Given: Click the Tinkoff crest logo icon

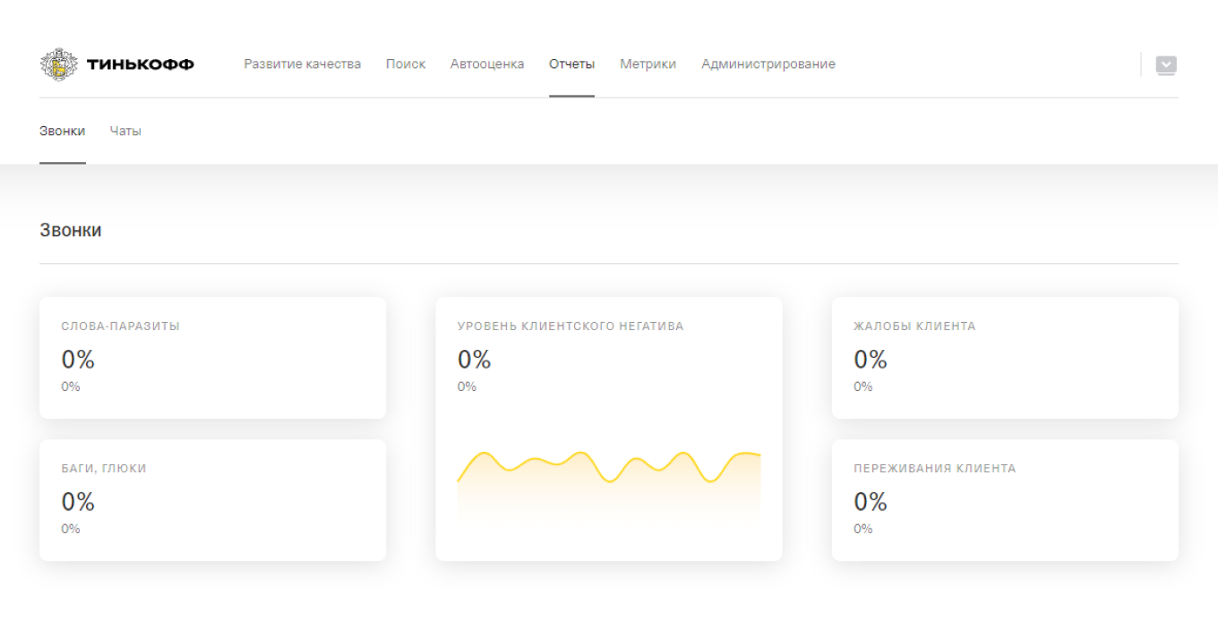Looking at the screenshot, I should (59, 64).
